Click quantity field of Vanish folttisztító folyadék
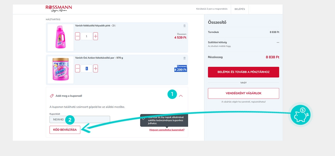The image size is (335, 156). (x=86, y=36)
